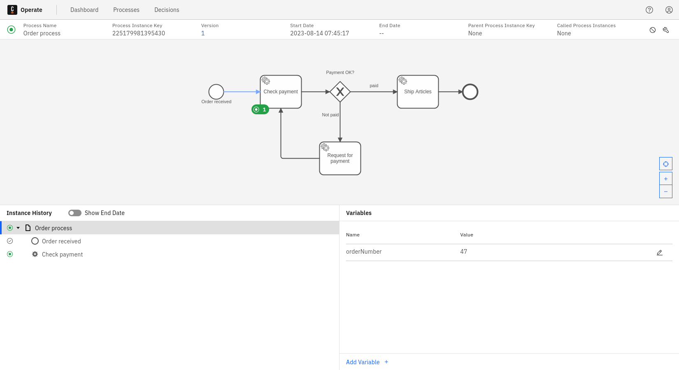Click the document icon beside Order process
Viewport: 679px width, 370px height.
click(x=28, y=228)
